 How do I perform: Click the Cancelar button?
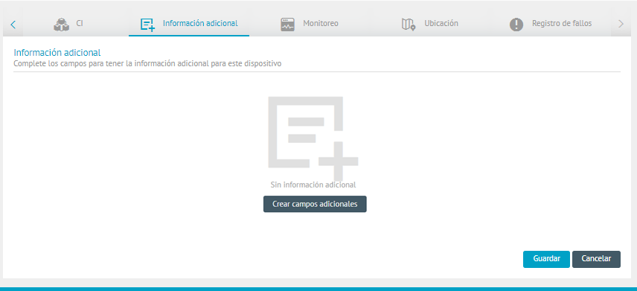pos(596,259)
